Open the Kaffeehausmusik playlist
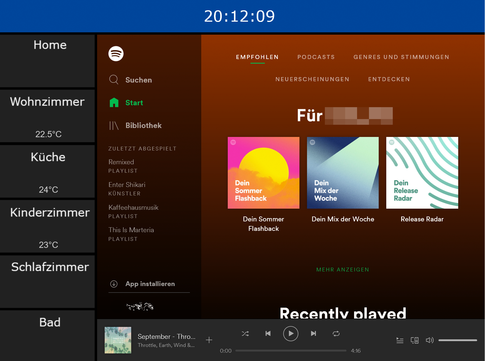The height and width of the screenshot is (361, 485). coord(133,212)
